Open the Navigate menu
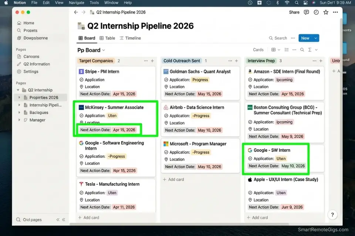 [77, 3]
